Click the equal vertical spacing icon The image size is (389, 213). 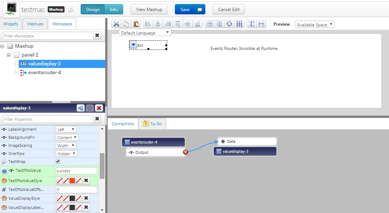tap(251, 24)
